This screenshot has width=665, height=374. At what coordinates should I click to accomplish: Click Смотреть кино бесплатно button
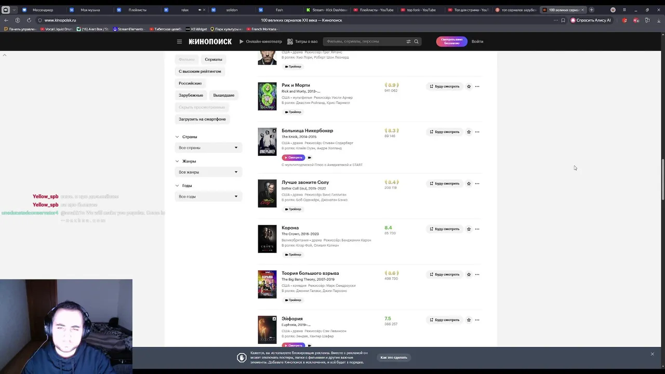pos(451,42)
